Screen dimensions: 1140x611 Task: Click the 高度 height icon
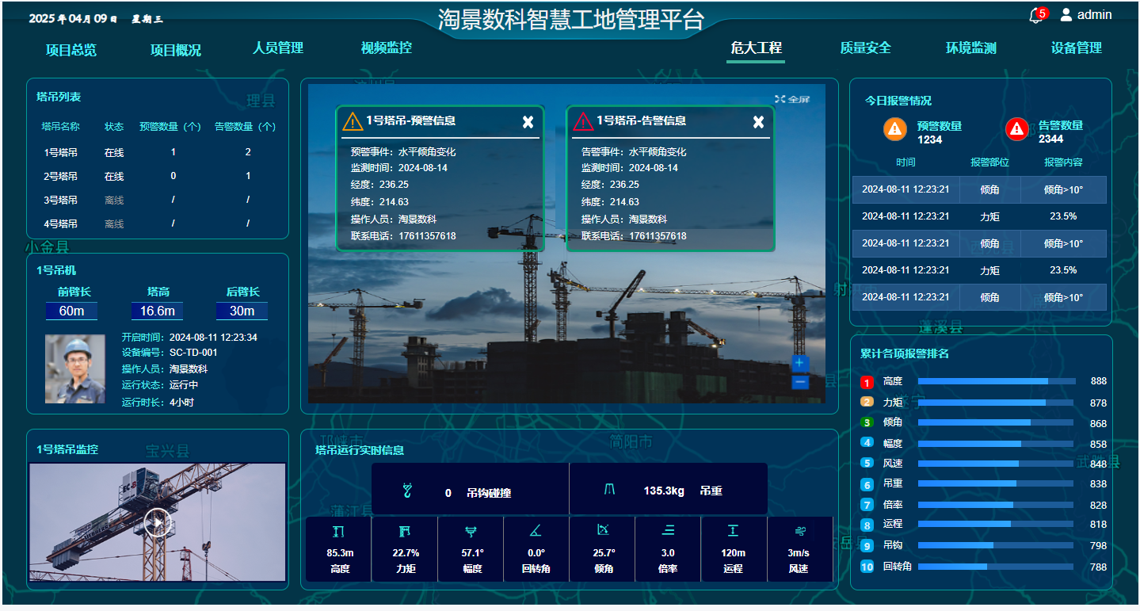point(339,531)
